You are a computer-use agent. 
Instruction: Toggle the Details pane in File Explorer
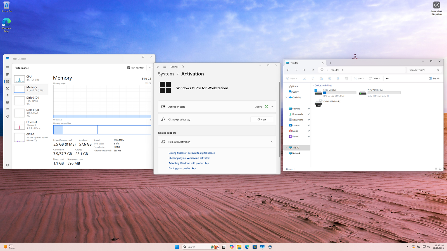pyautogui.click(x=434, y=78)
